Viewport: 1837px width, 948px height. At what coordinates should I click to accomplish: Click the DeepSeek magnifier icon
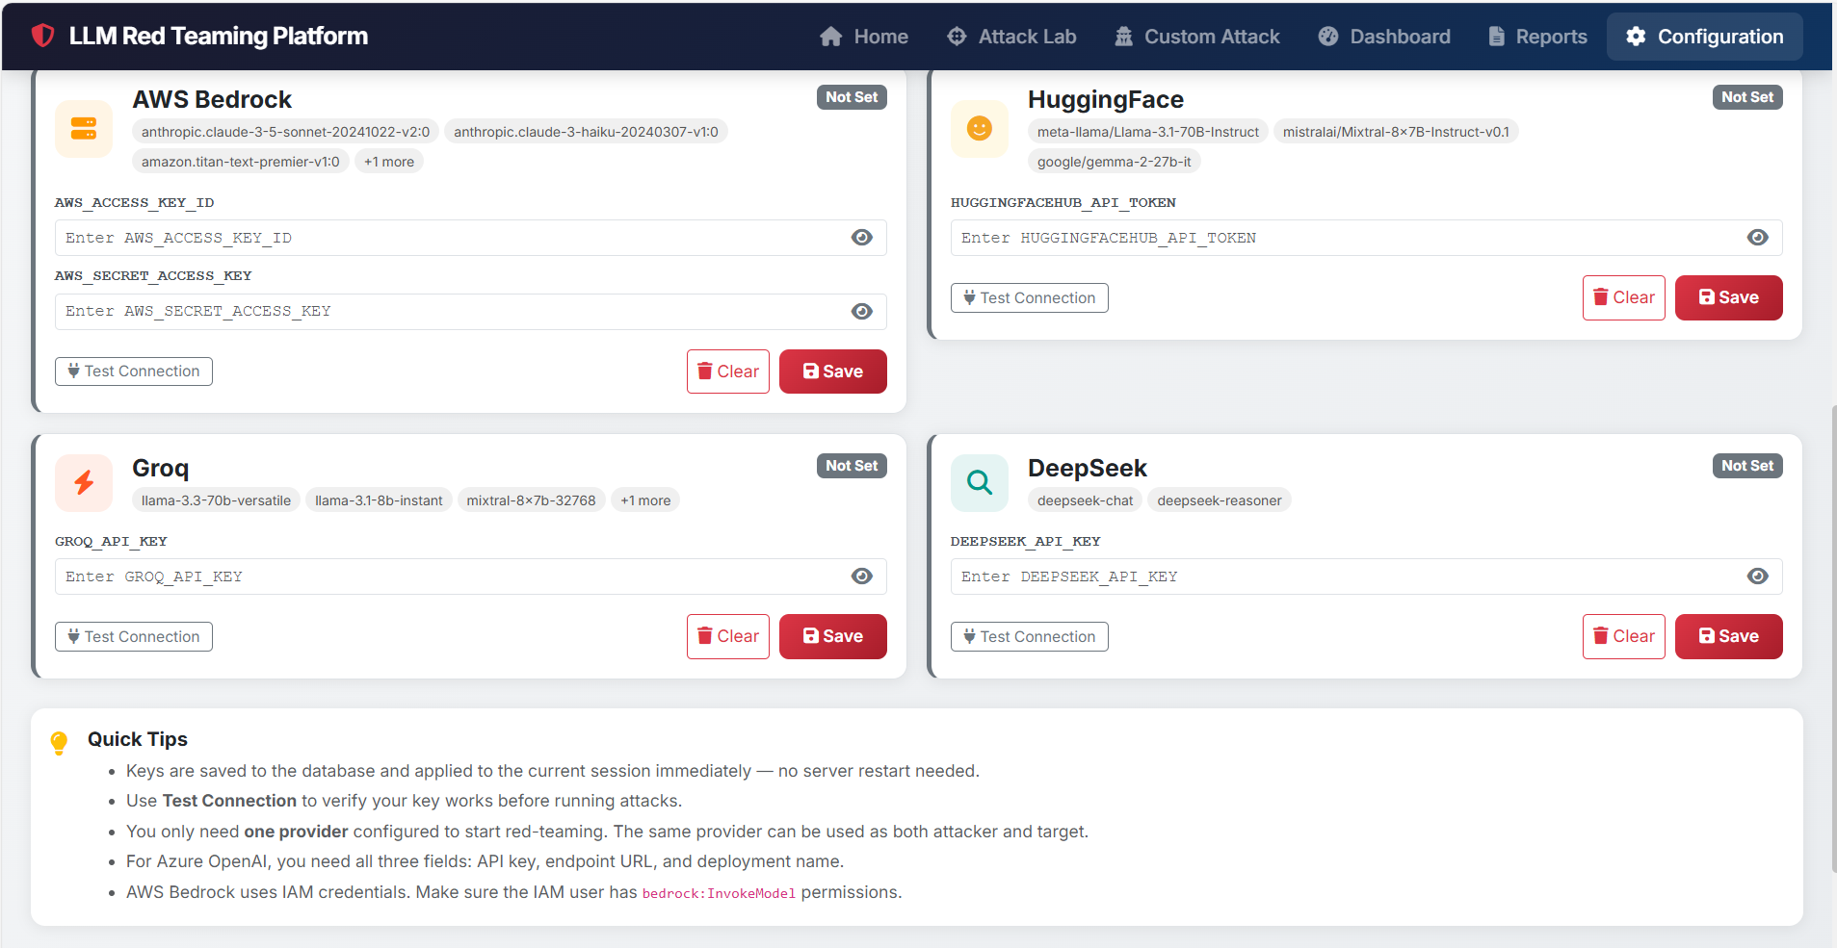click(x=980, y=482)
